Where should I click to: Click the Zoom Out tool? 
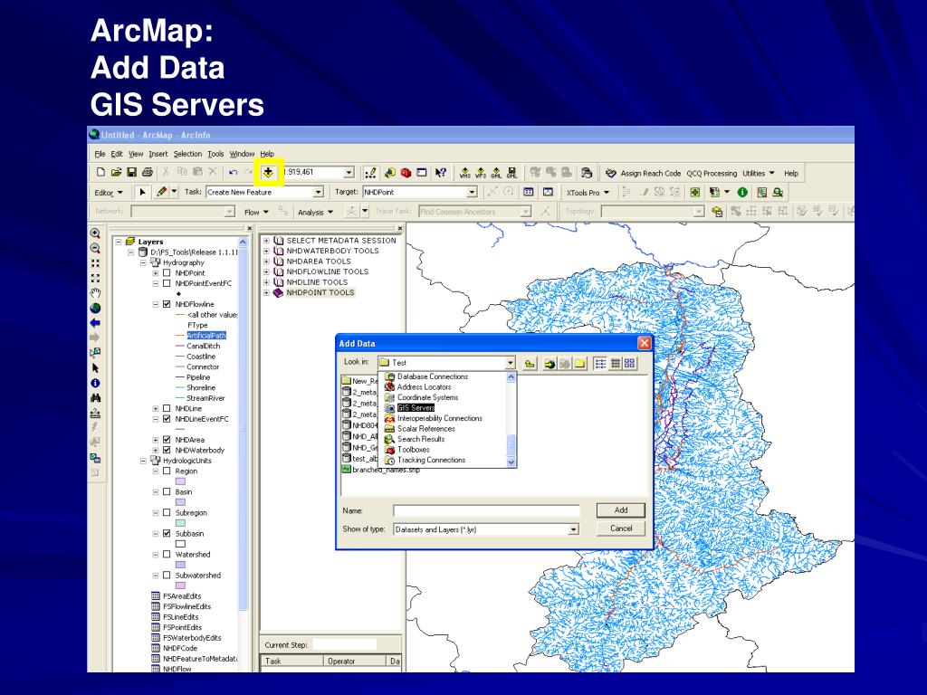click(x=95, y=248)
